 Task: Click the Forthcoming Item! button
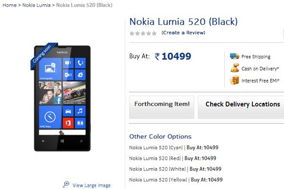click(162, 107)
